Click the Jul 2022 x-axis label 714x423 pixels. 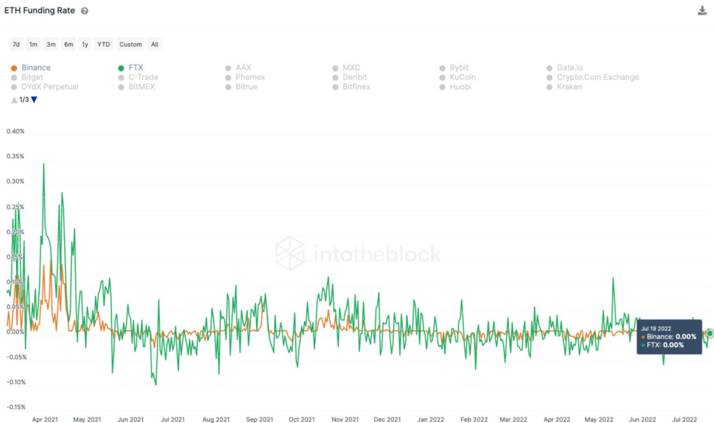[x=685, y=420]
